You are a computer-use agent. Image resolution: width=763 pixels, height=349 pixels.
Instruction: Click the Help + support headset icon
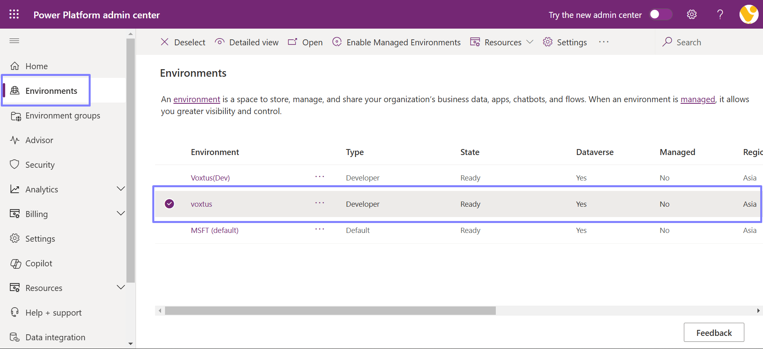point(15,312)
